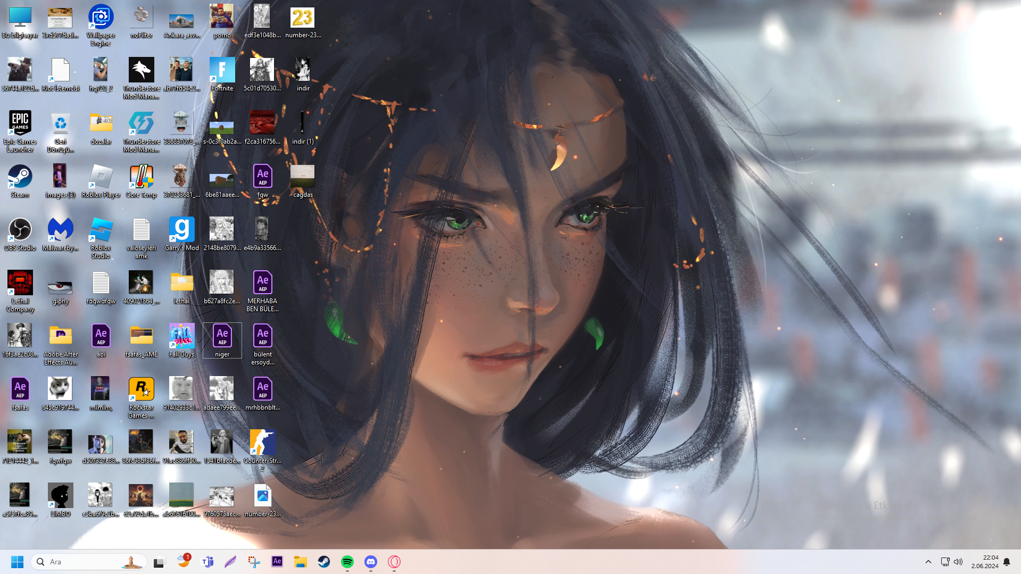Open Discord from the taskbar
Screen dimensions: 1021x574
371,562
